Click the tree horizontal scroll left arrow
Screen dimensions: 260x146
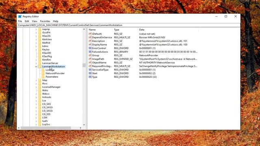pos(19,128)
